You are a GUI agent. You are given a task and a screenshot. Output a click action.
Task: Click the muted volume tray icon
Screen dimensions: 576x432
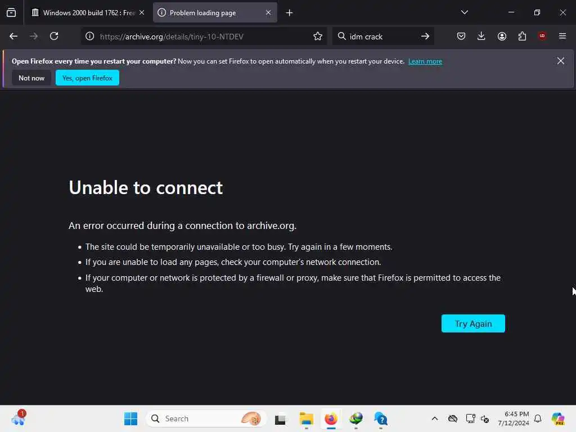coord(484,418)
